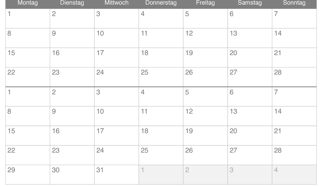Select day 3 in the first month

point(117,19)
